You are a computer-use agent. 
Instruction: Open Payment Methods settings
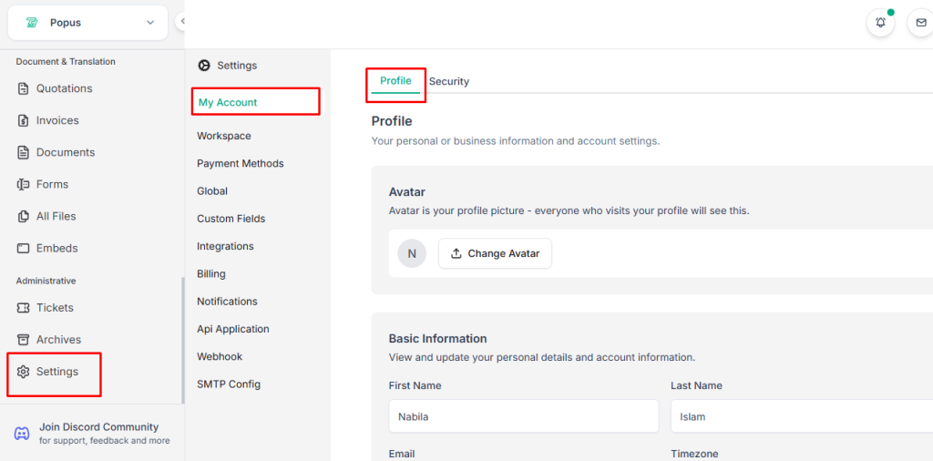click(x=241, y=164)
